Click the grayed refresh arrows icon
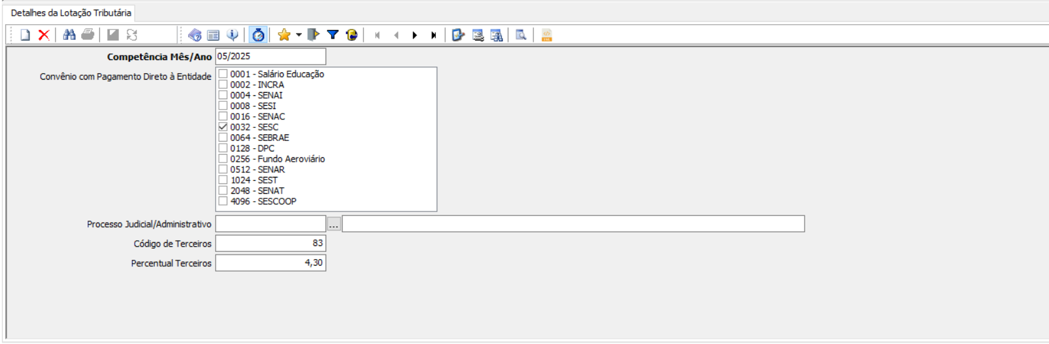 [x=132, y=35]
